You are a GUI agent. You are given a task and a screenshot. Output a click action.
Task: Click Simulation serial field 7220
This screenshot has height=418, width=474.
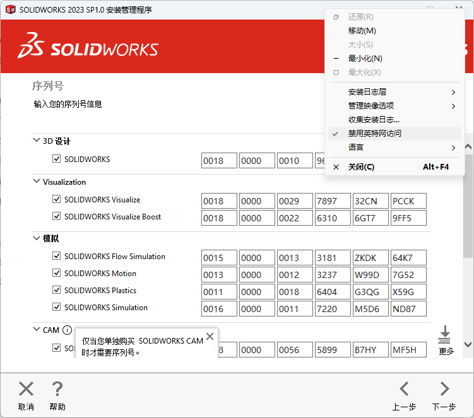pos(333,309)
